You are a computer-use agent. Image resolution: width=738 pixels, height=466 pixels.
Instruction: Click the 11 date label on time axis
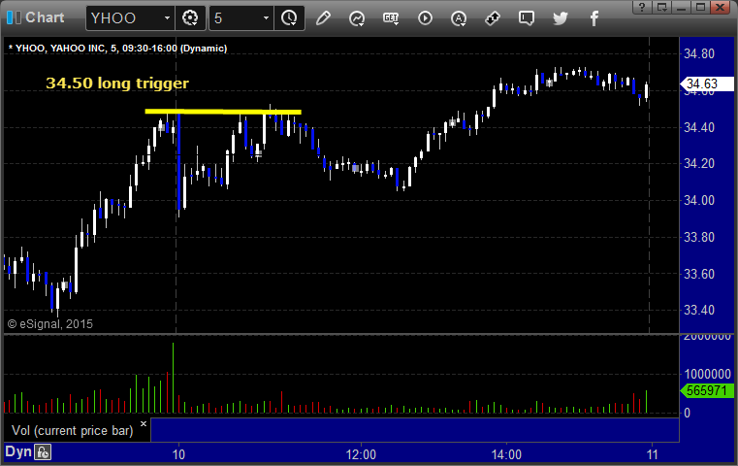pos(652,454)
